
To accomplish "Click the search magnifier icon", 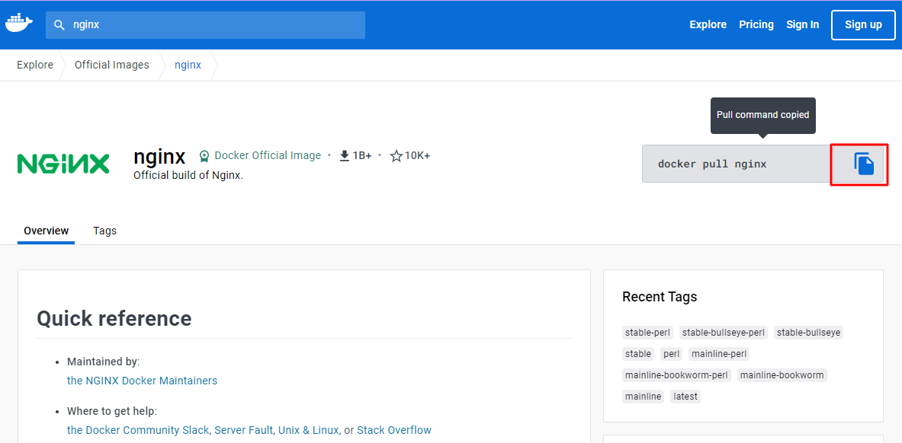I will (59, 25).
